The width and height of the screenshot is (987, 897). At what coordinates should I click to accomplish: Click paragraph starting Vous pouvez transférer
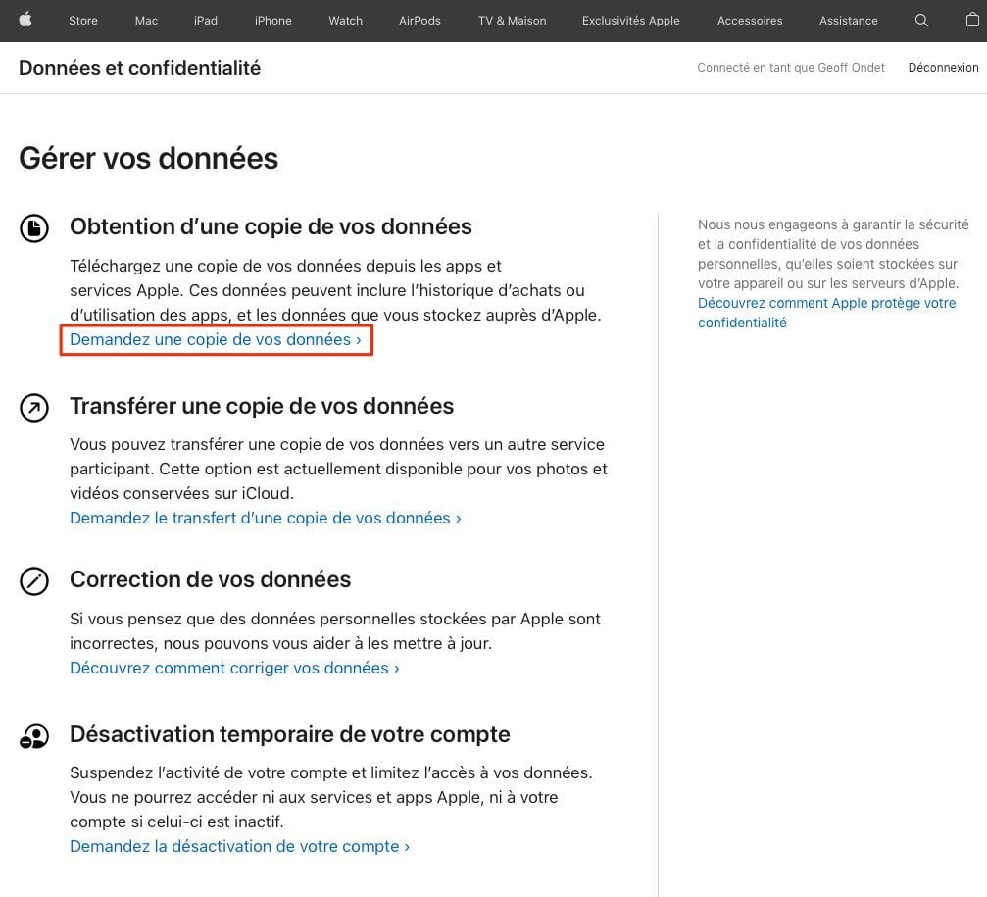pyautogui.click(x=339, y=469)
